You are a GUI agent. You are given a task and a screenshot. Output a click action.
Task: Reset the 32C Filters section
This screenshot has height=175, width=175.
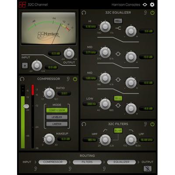[84, 124]
